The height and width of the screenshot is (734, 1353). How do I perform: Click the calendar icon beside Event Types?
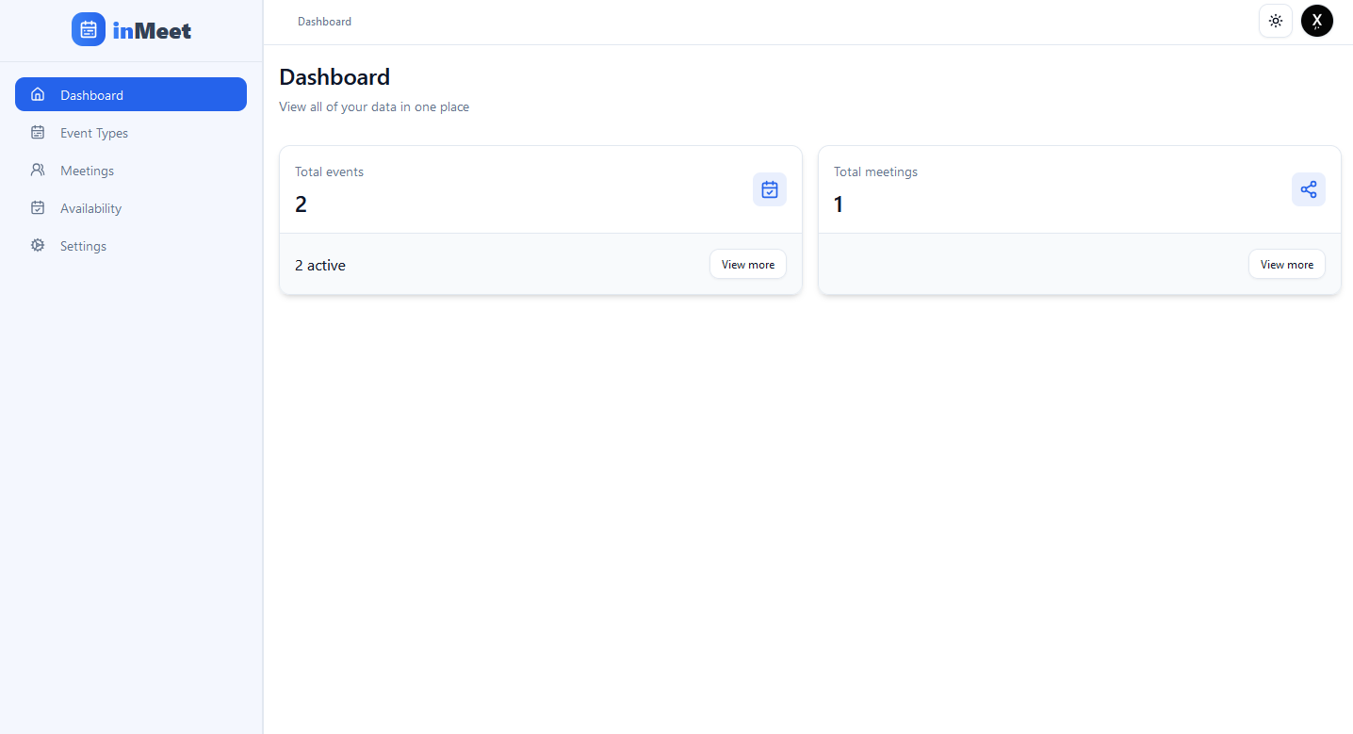pyautogui.click(x=38, y=133)
